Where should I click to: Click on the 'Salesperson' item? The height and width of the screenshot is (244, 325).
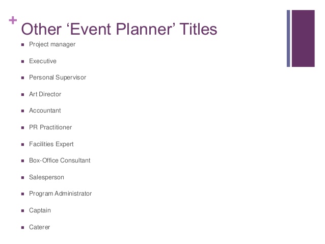point(47,177)
